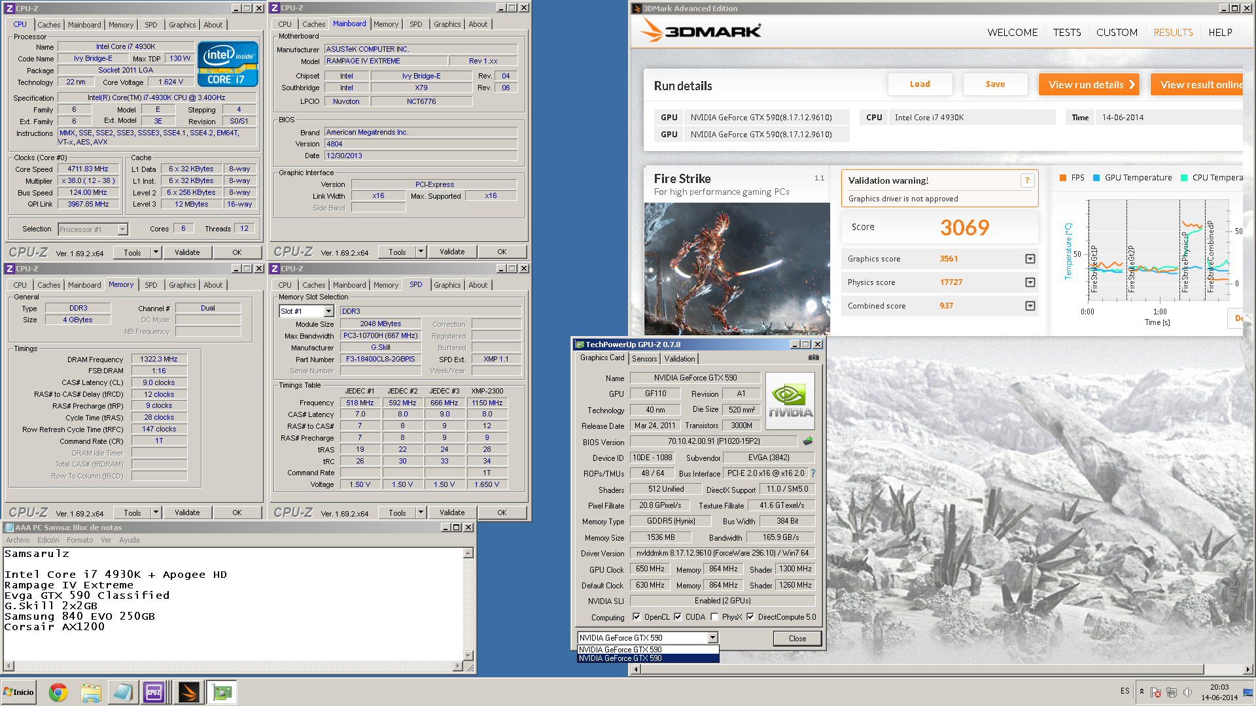Click the Bus Interface question mark icon
Screen dimensions: 1256x706
coord(813,473)
